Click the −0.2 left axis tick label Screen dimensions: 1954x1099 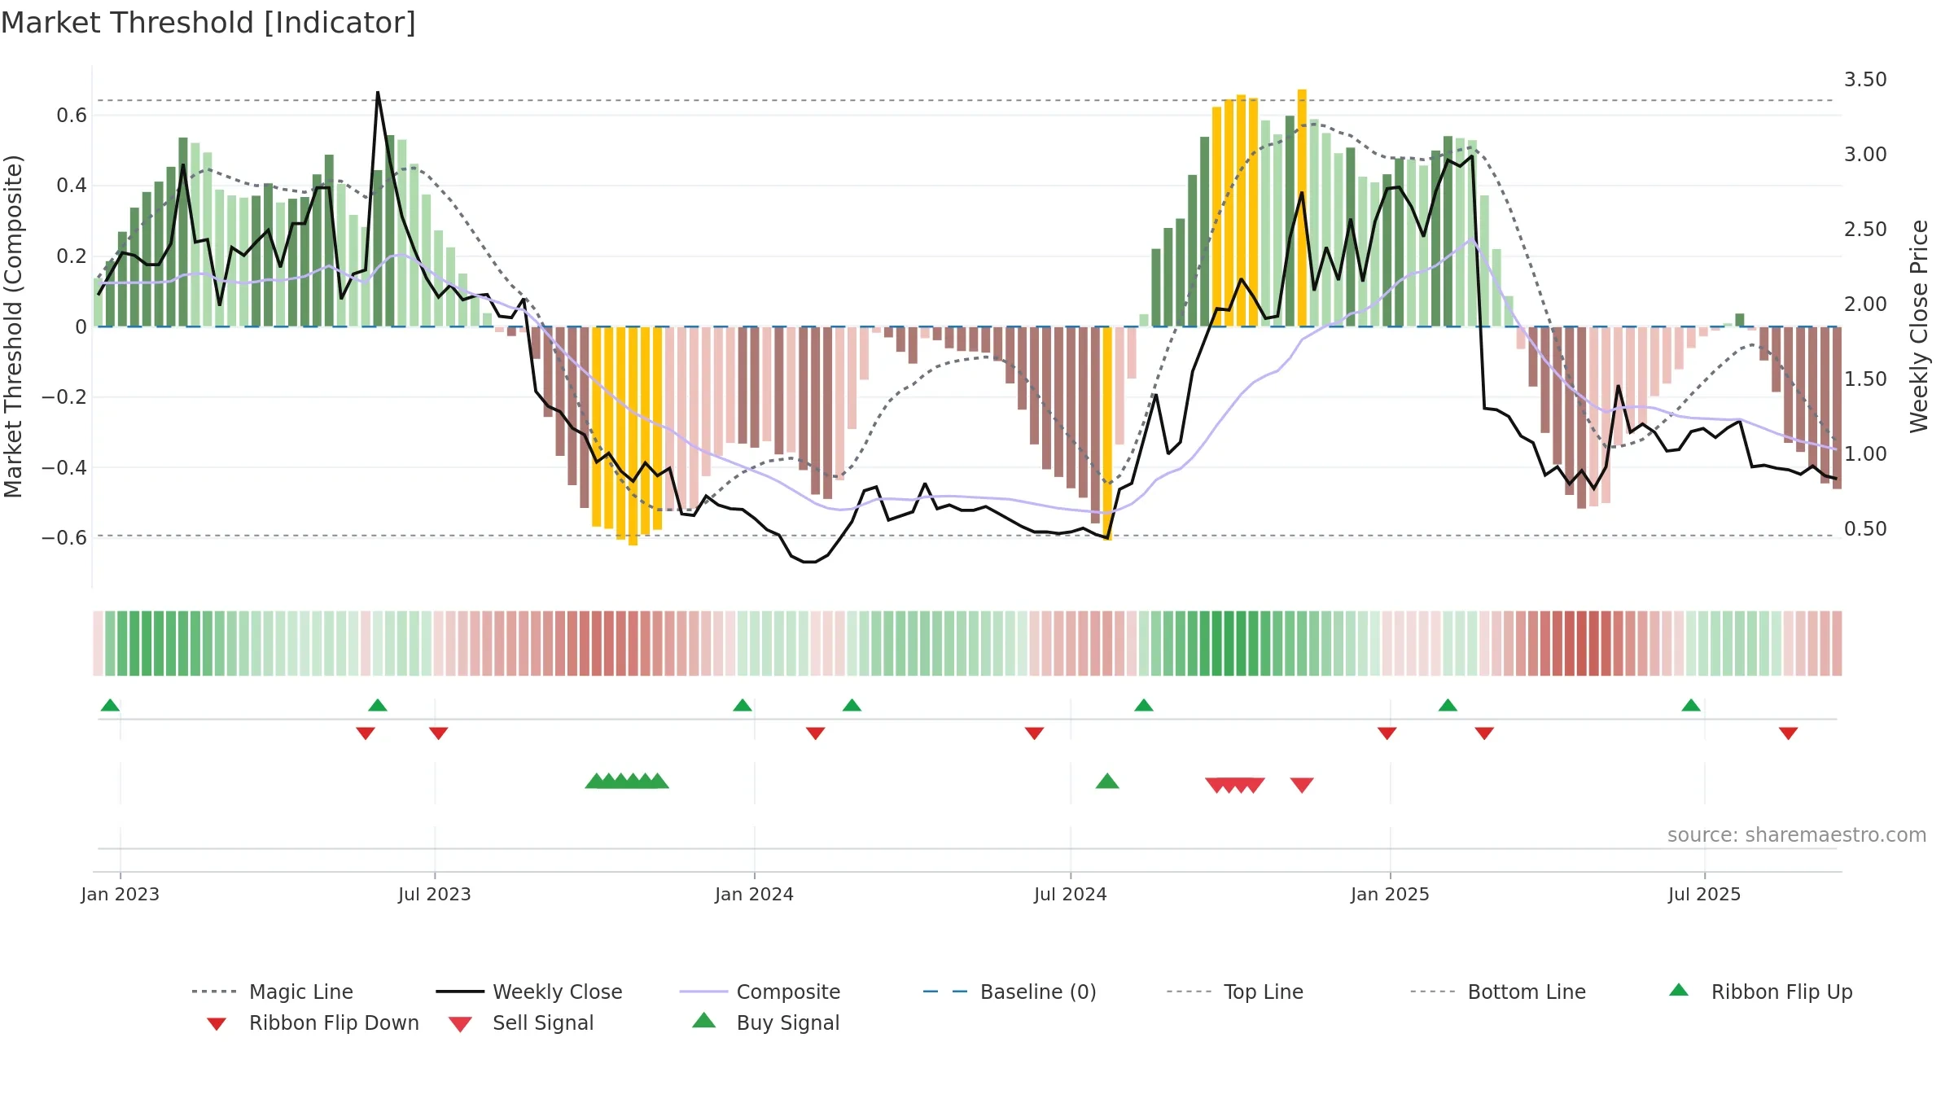coord(64,397)
